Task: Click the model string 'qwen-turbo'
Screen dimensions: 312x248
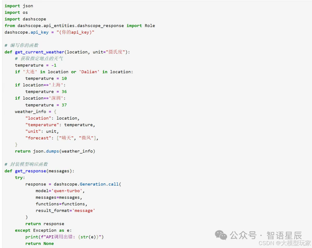Action: (67, 191)
